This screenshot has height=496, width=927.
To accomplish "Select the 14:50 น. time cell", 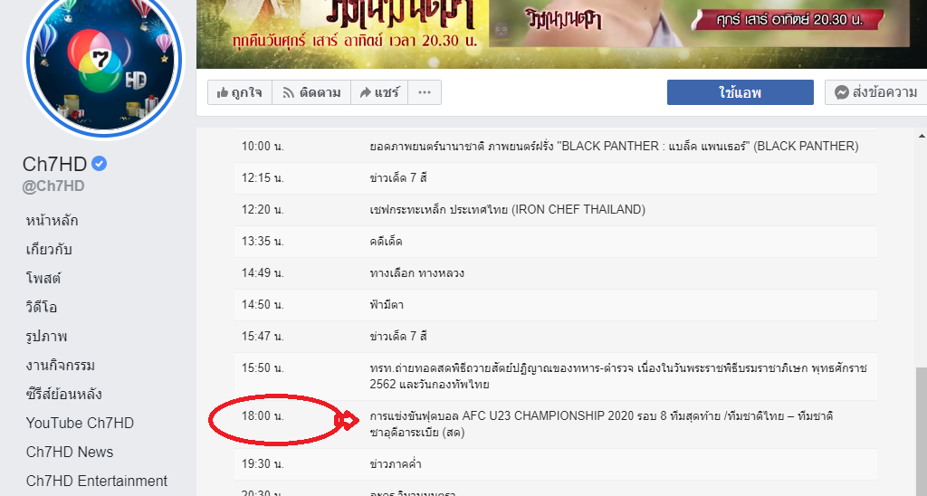I will 263,305.
